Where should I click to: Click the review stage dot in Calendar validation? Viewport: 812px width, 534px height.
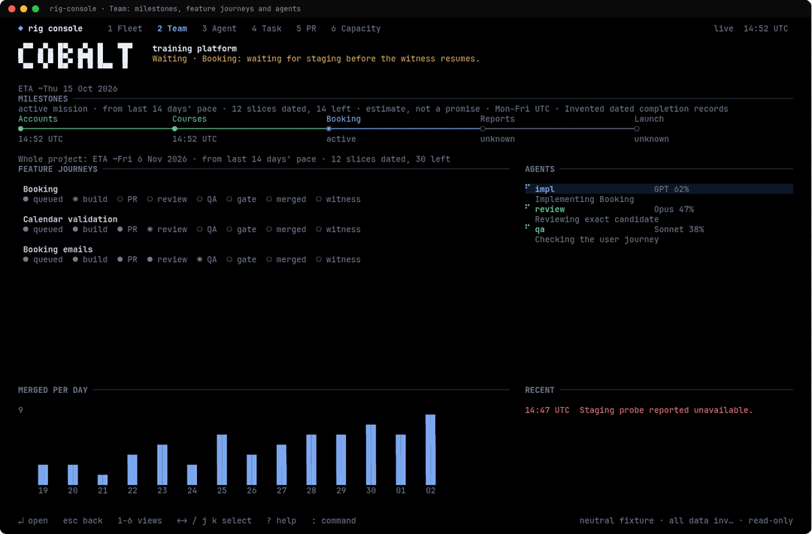click(150, 229)
